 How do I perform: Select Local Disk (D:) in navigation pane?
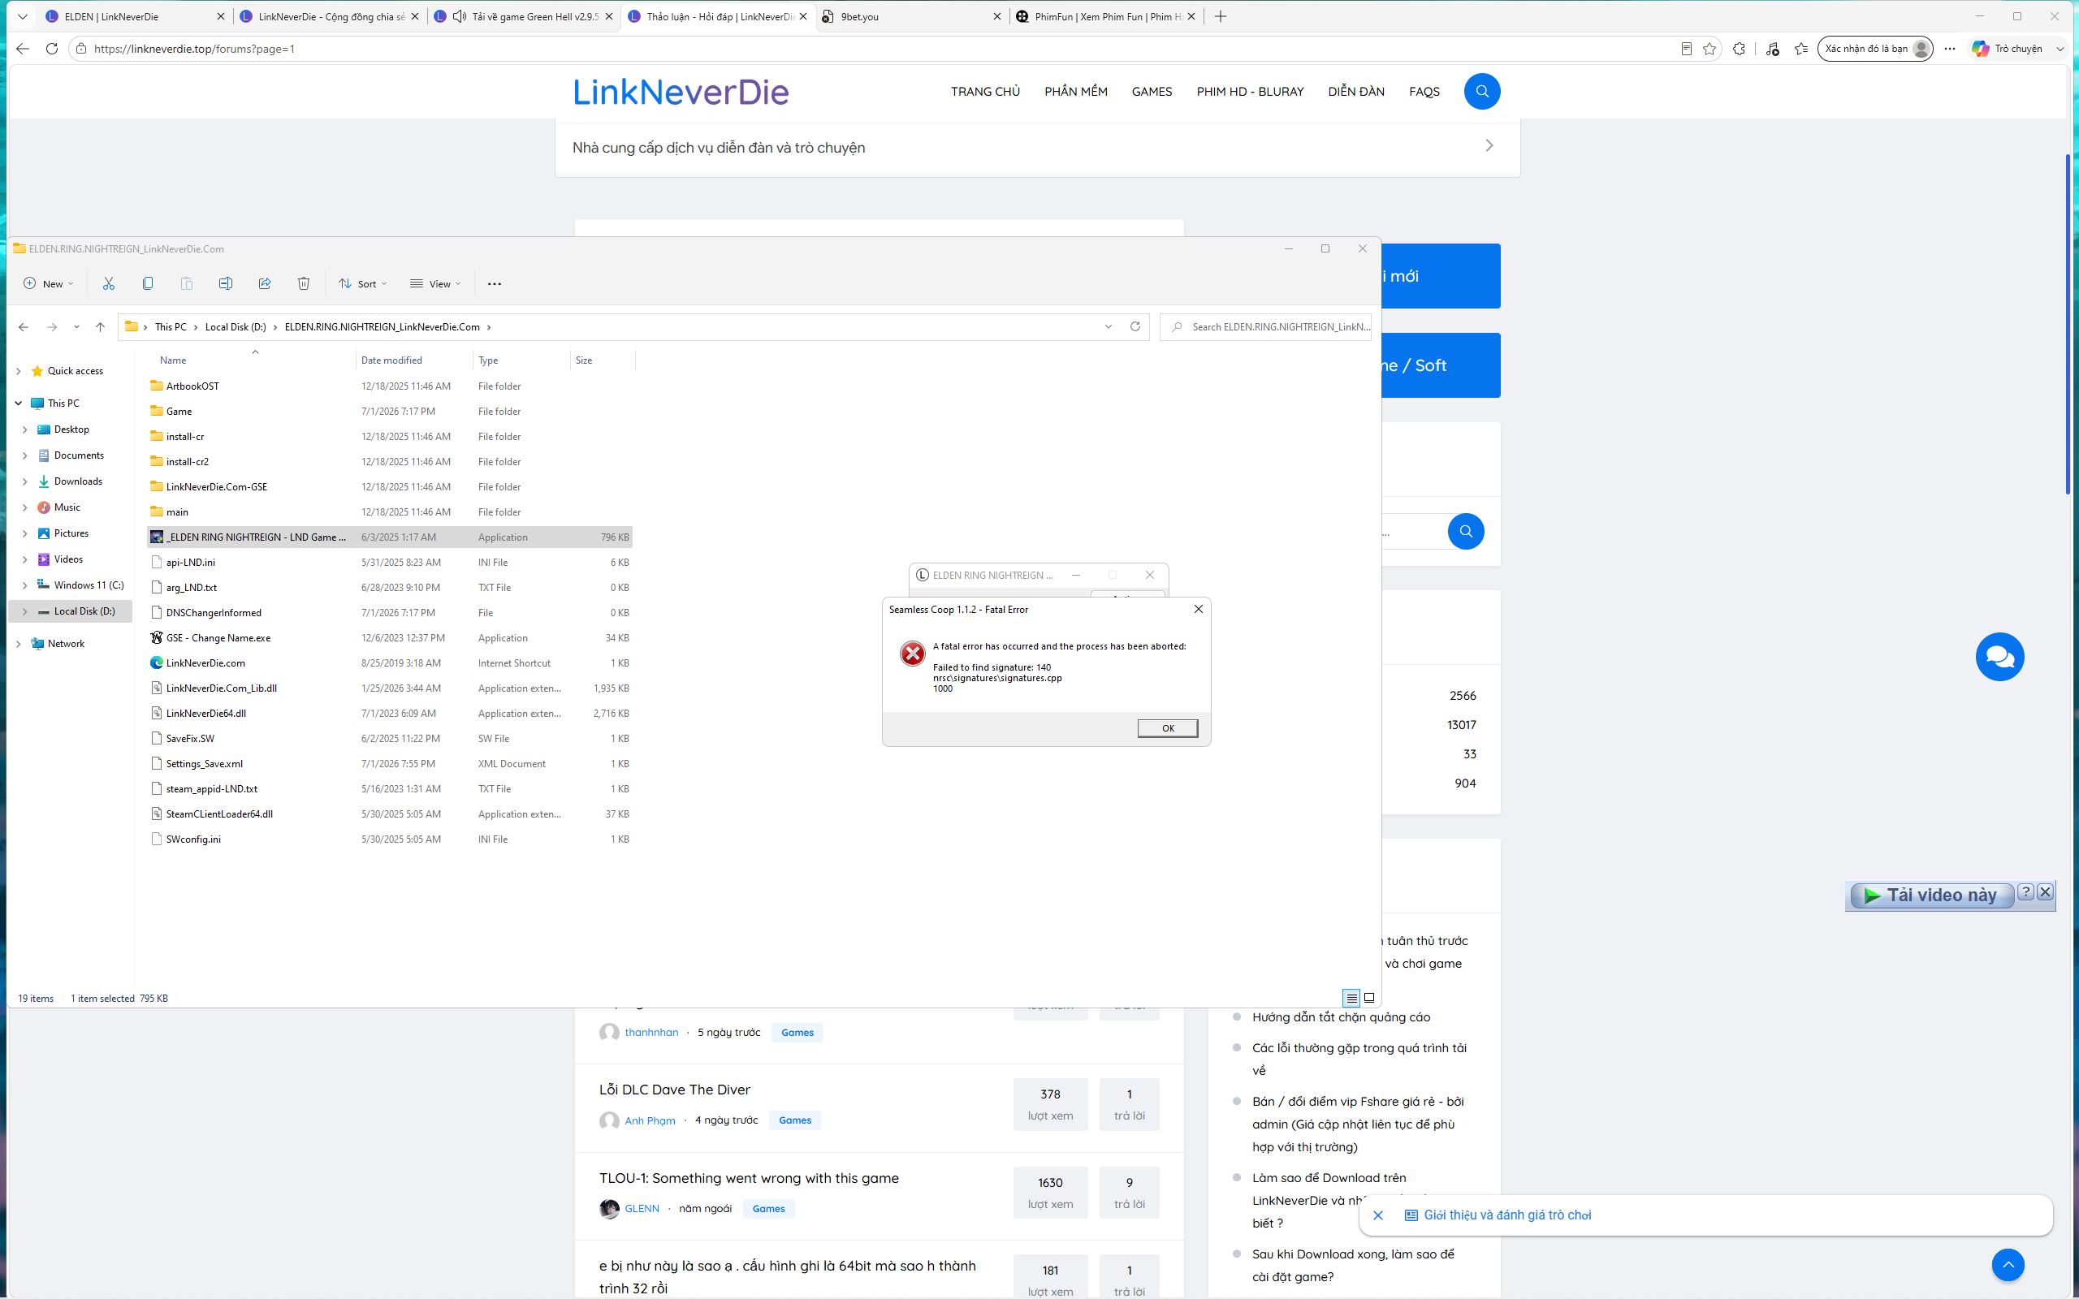(x=71, y=611)
